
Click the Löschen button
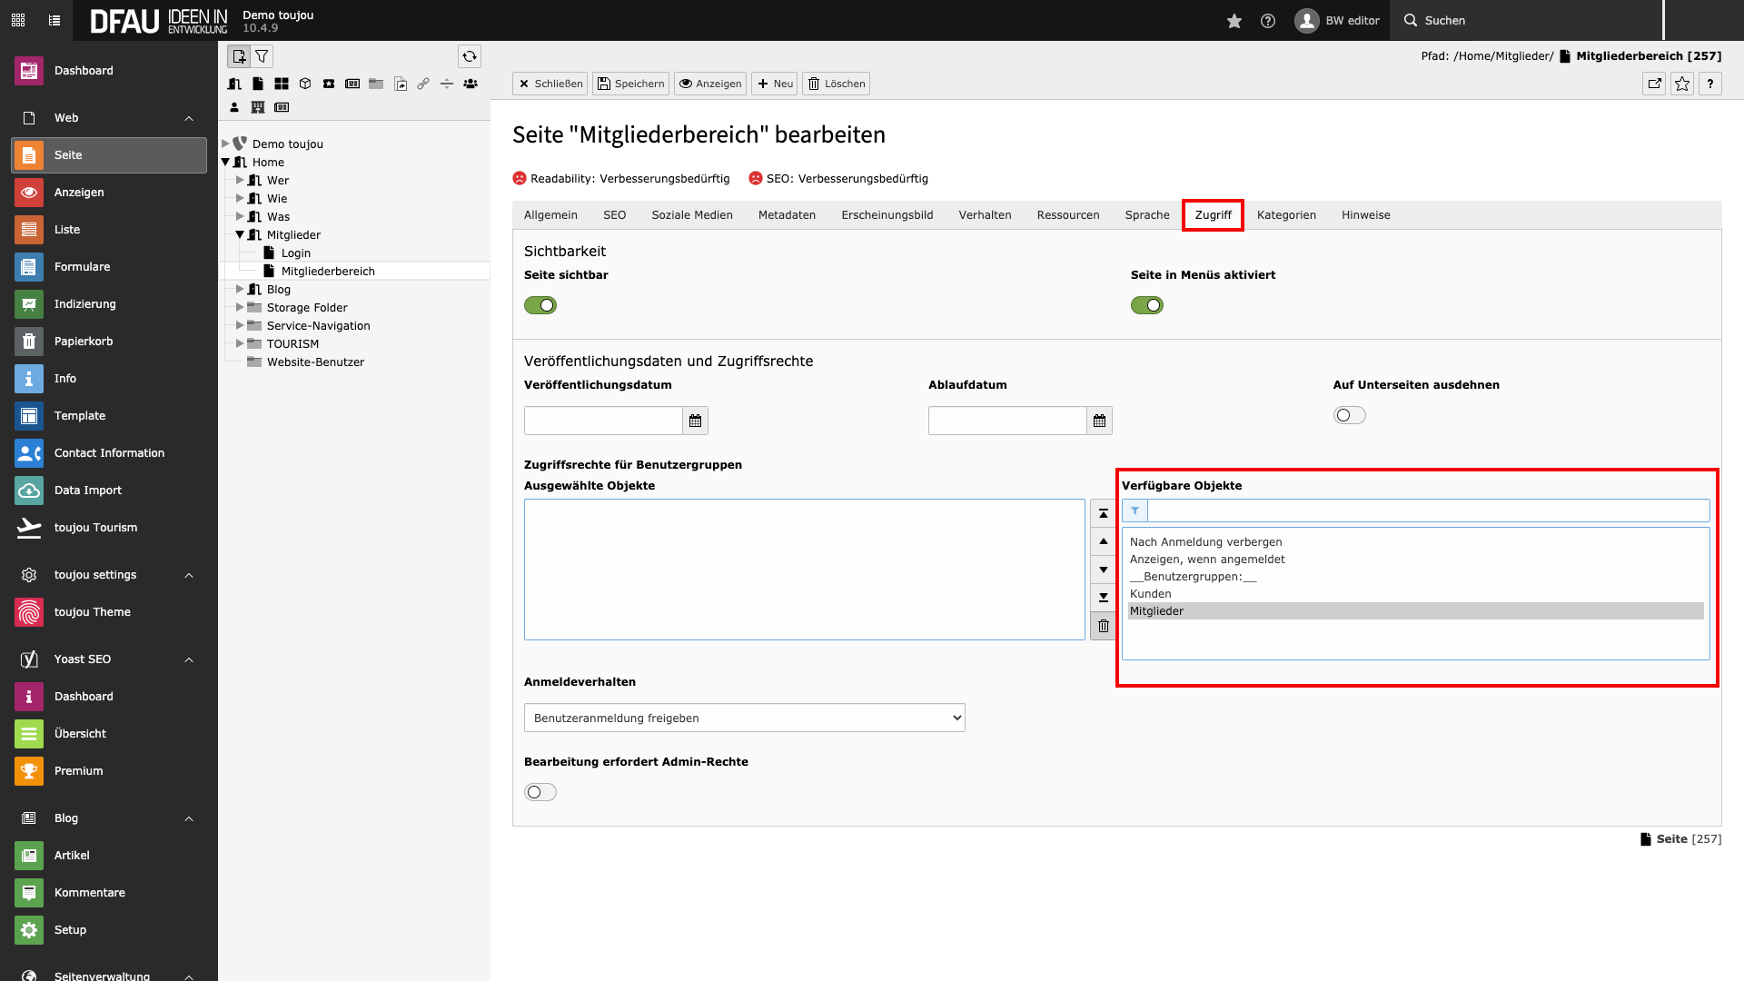[x=836, y=84]
